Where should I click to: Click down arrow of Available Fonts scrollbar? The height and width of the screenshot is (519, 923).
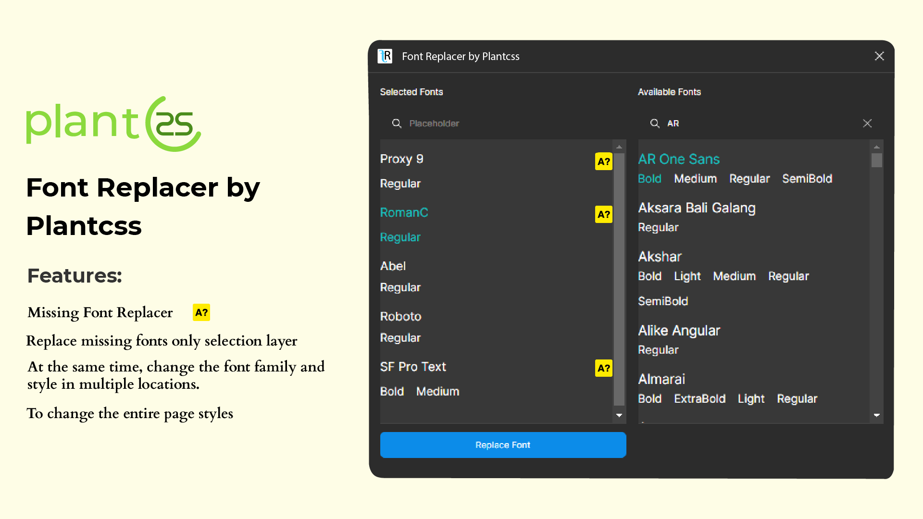pyautogui.click(x=877, y=415)
